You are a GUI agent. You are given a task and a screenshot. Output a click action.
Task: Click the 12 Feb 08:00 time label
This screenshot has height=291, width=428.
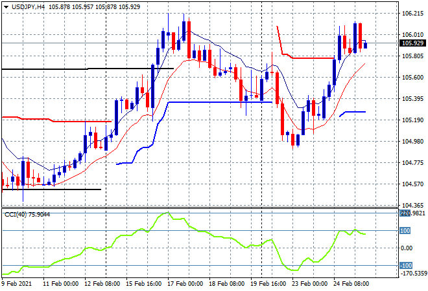click(102, 284)
